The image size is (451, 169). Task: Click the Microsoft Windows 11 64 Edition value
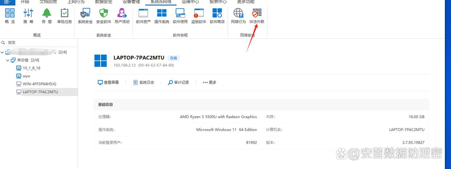pyautogui.click(x=227, y=130)
